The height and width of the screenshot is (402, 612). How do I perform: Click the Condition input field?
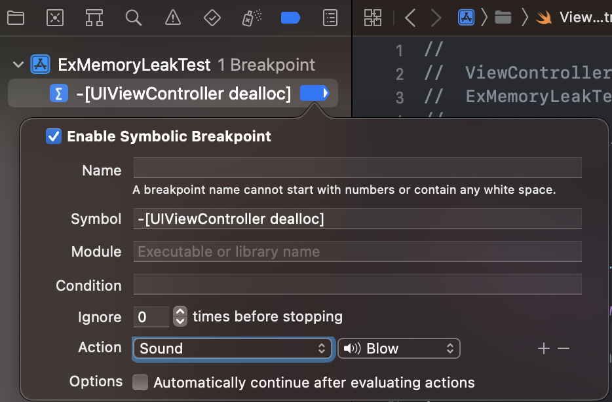358,284
